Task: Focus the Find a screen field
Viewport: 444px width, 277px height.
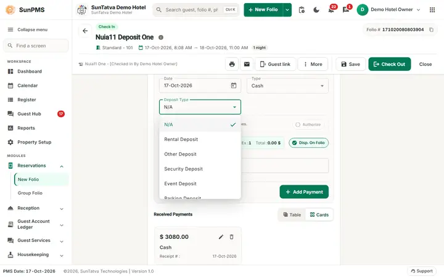Action: [36, 46]
